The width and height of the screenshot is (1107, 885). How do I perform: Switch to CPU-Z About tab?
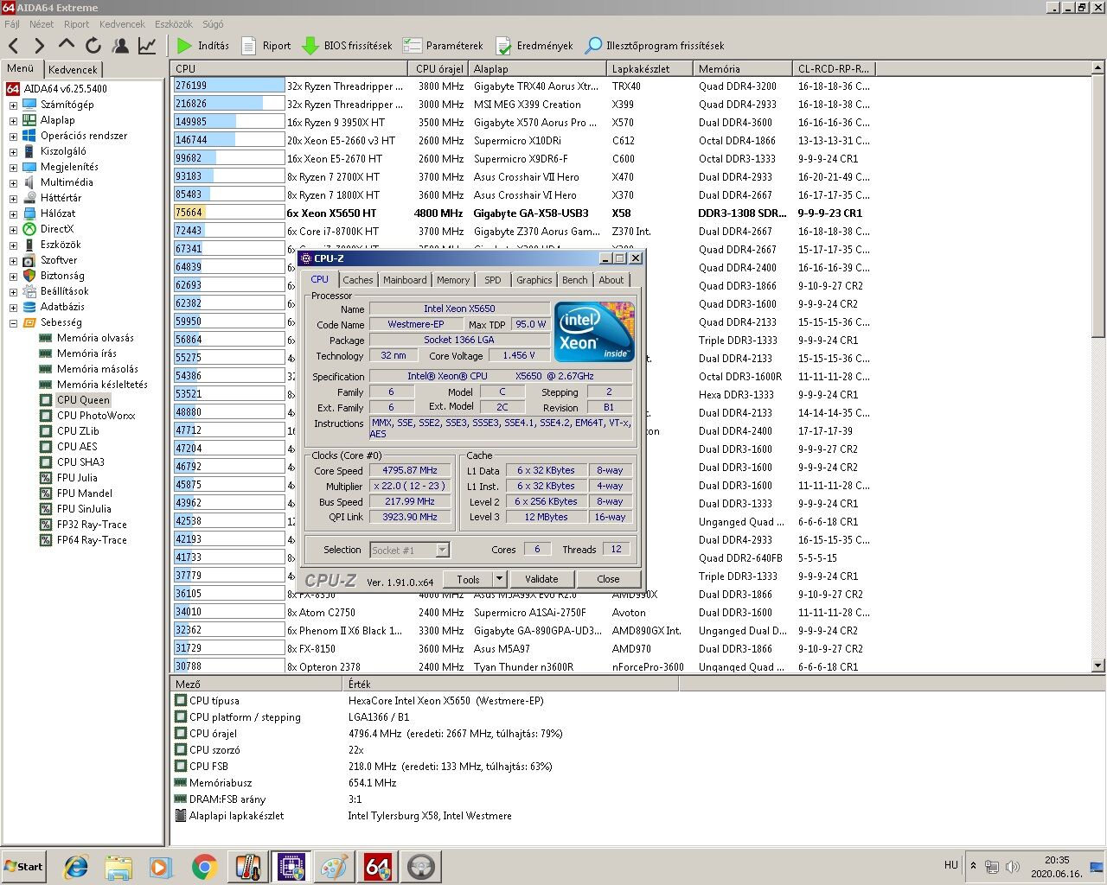[x=611, y=280]
